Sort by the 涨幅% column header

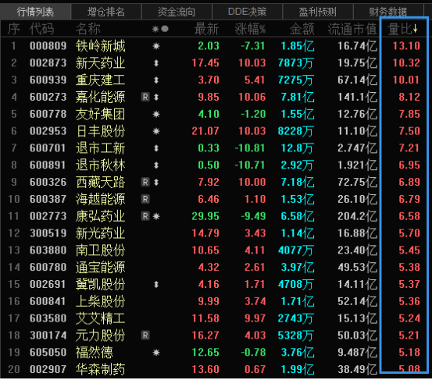click(x=250, y=29)
